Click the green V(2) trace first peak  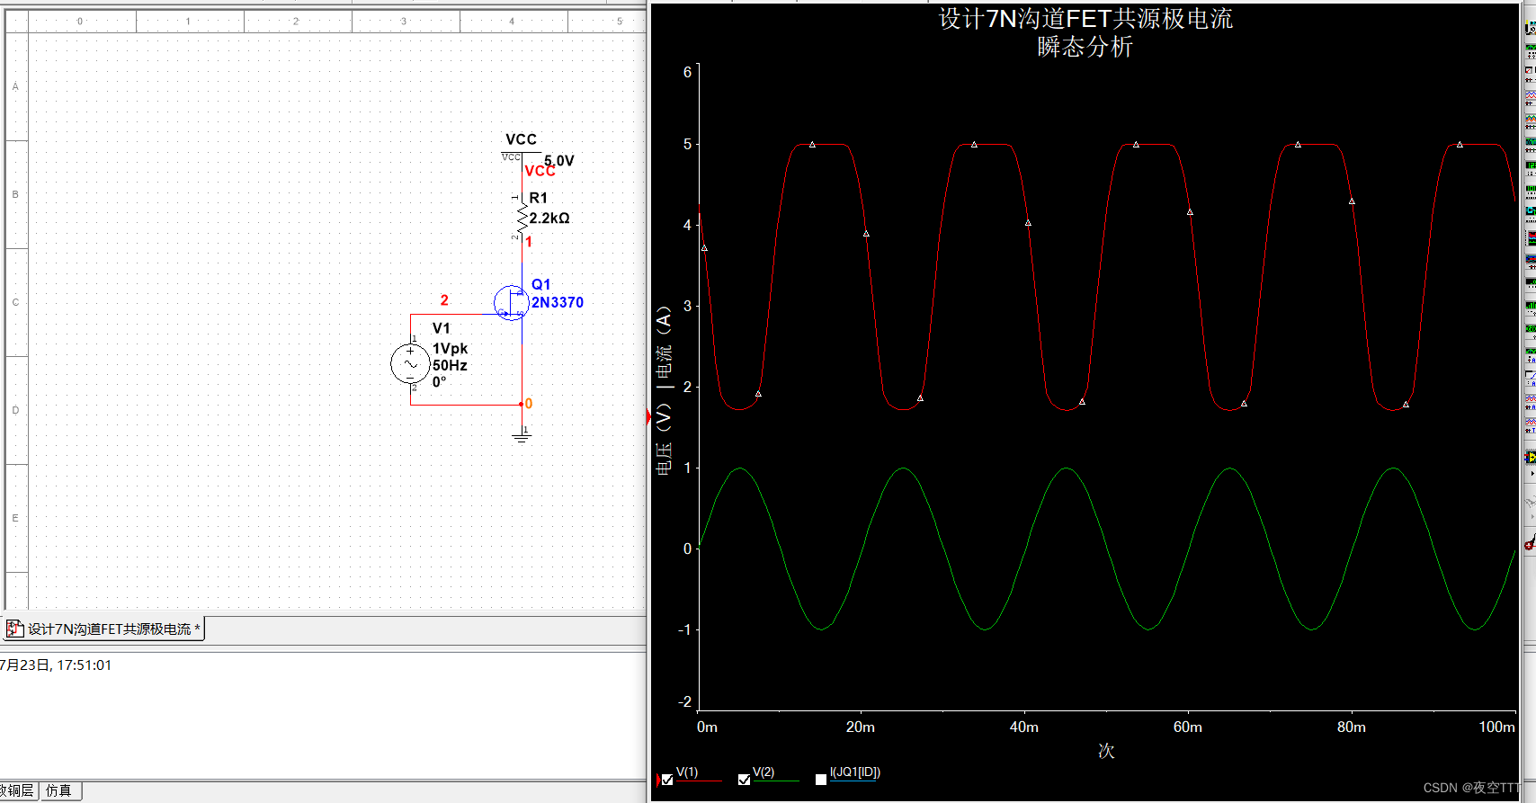pos(740,468)
